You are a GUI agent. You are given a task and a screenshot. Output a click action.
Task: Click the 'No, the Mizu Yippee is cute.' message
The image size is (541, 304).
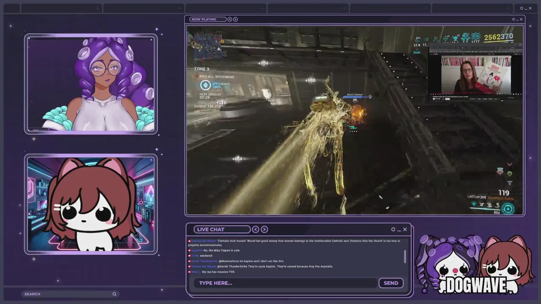[222, 250]
